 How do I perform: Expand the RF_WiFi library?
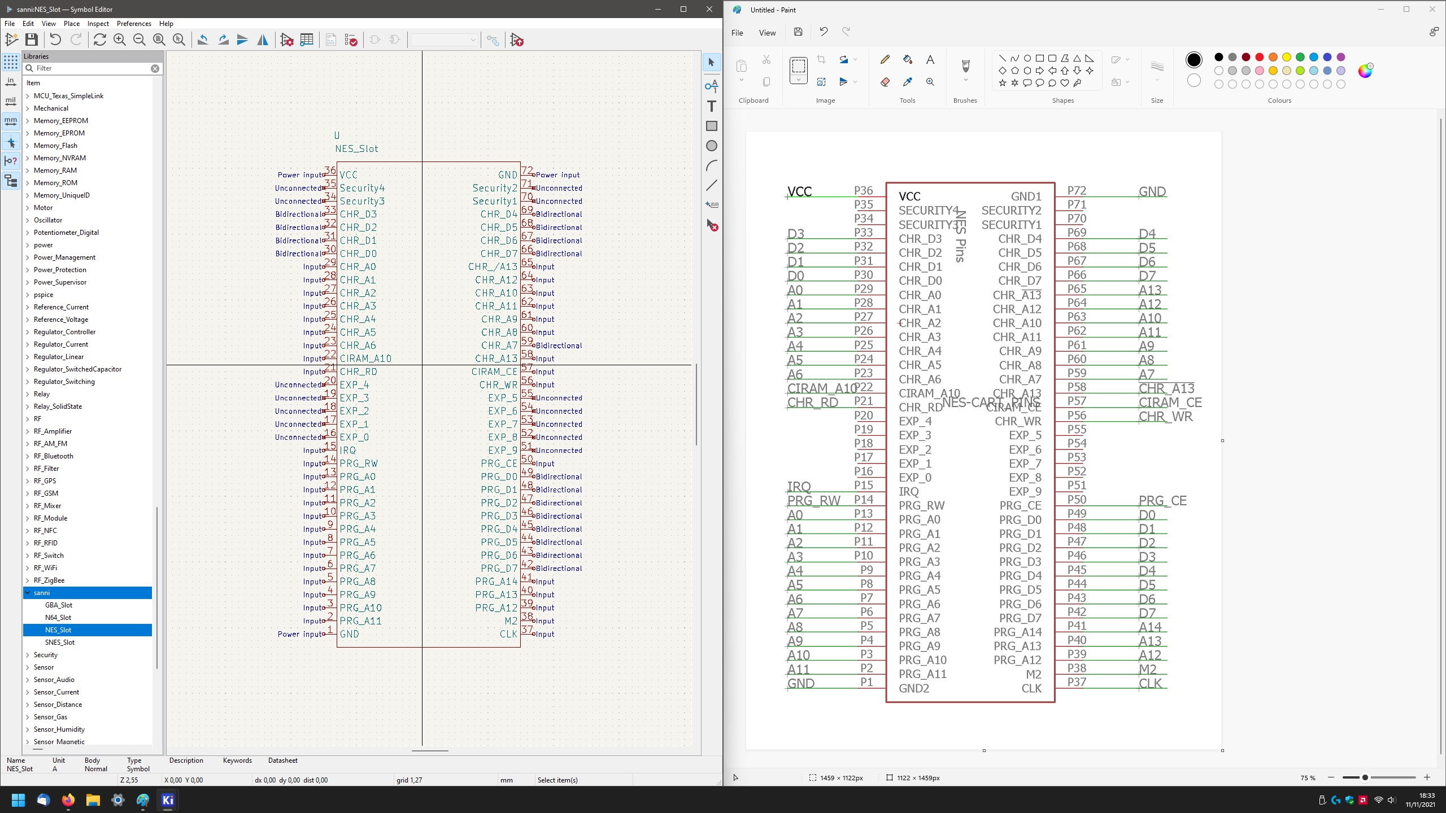tap(28, 568)
